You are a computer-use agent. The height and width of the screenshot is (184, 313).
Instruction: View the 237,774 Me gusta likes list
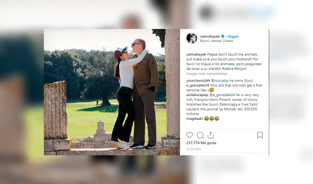201,143
